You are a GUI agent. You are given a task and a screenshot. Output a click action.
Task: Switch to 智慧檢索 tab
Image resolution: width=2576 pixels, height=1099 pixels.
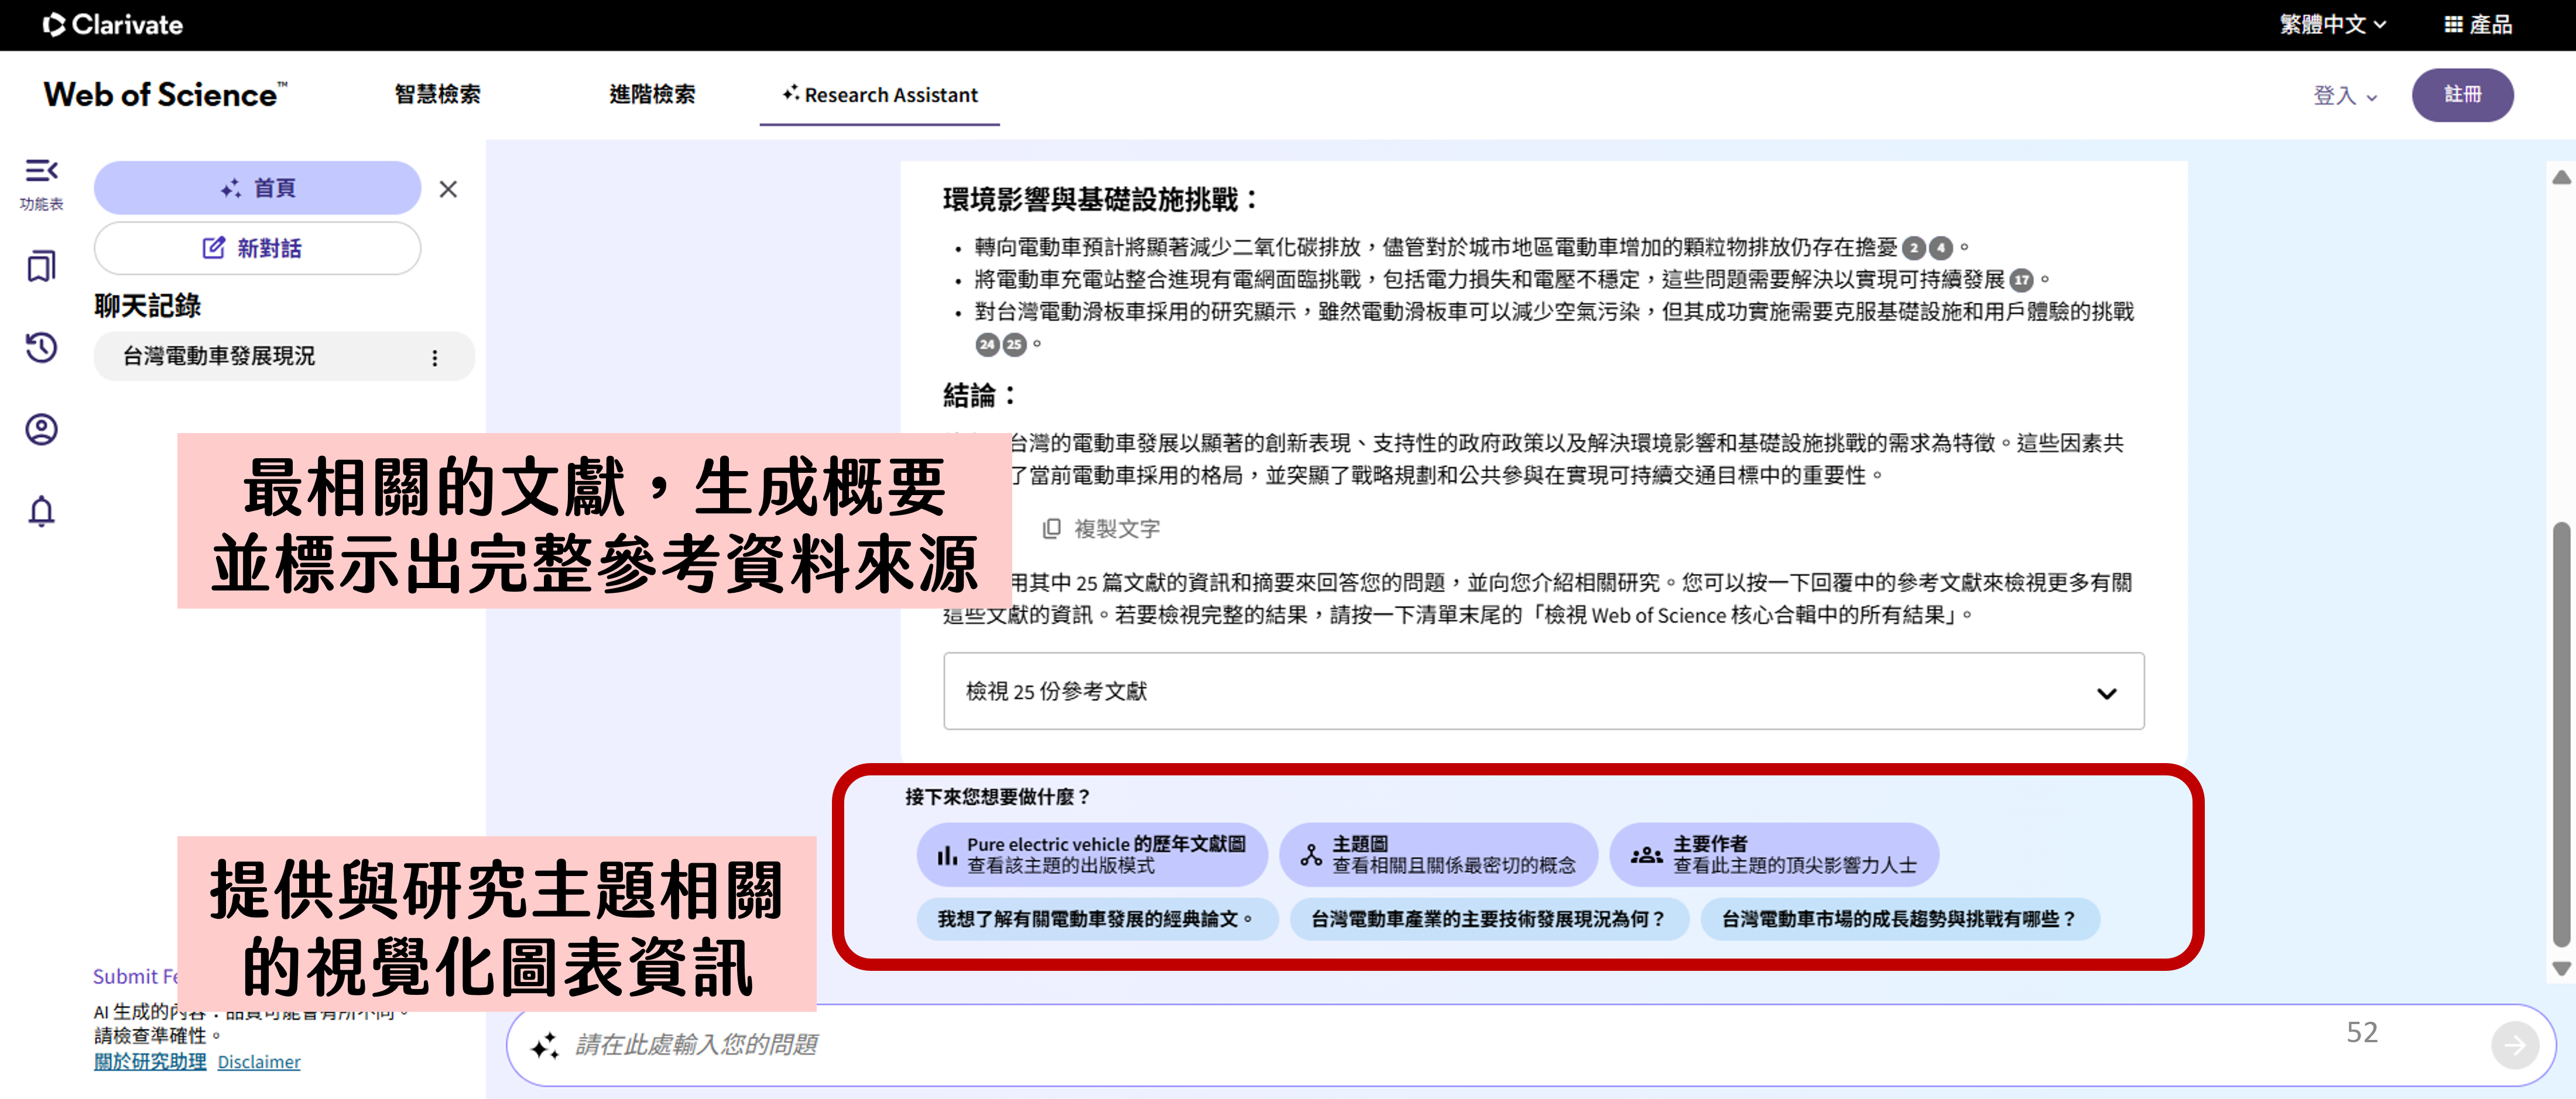pyautogui.click(x=437, y=95)
